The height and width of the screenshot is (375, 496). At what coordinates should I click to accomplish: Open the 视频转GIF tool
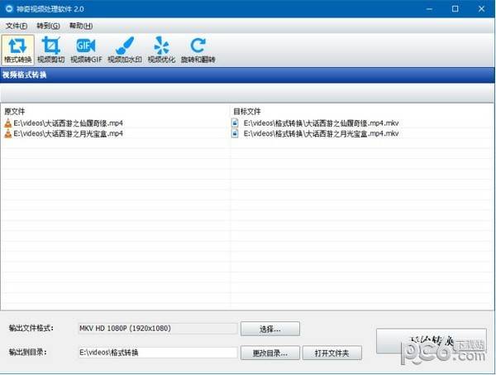85,50
